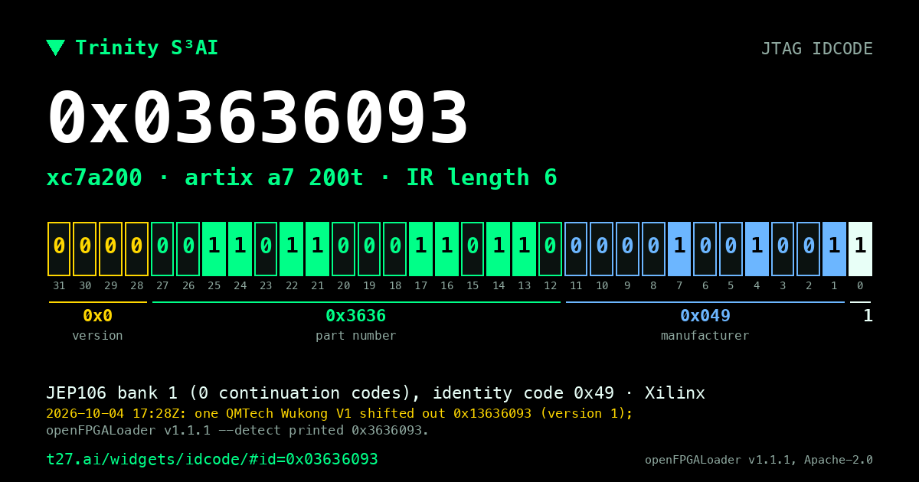Flip bit 20 in the part number
The width and height of the screenshot is (919, 482).
click(x=343, y=249)
